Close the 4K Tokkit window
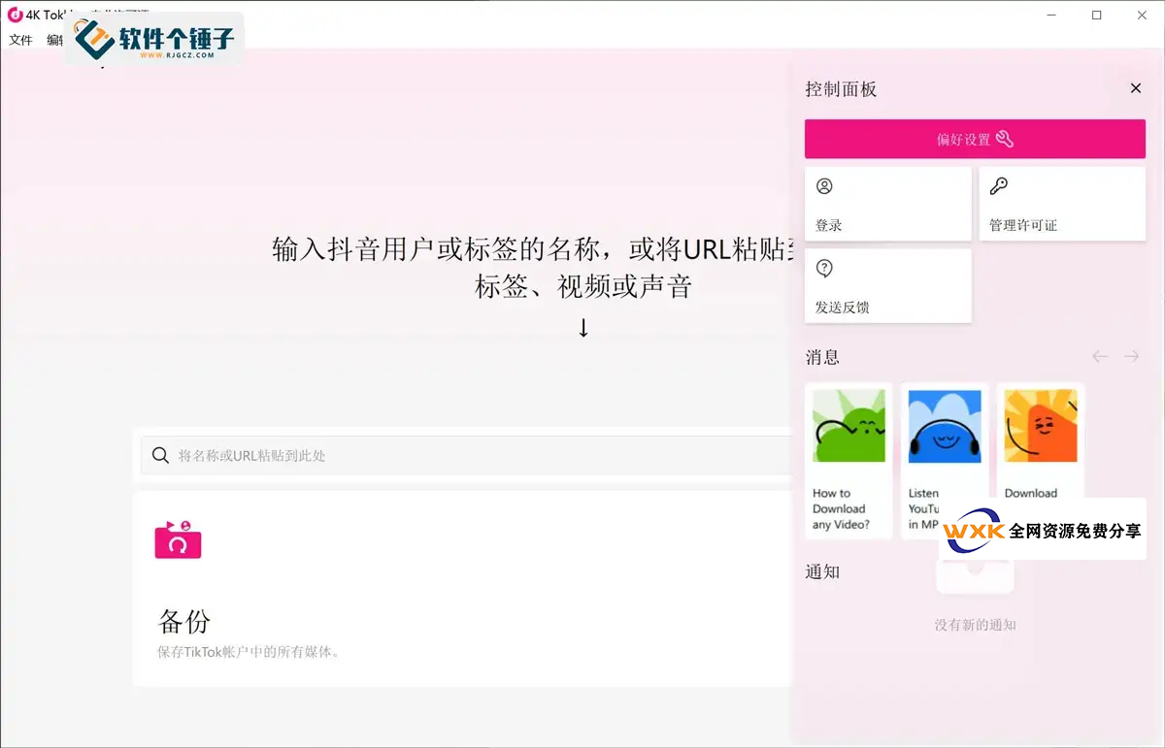The height and width of the screenshot is (748, 1165). pos(1141,15)
